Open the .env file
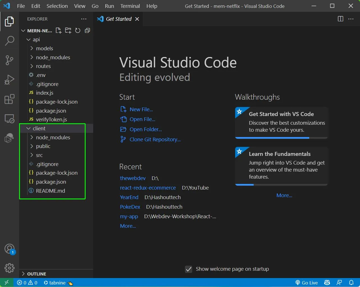Viewport: 360px width, 287px height. click(56, 75)
